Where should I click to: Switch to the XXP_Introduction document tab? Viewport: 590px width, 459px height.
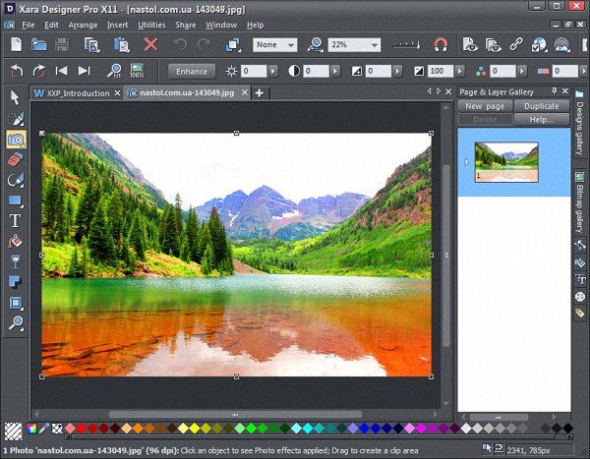tap(76, 92)
